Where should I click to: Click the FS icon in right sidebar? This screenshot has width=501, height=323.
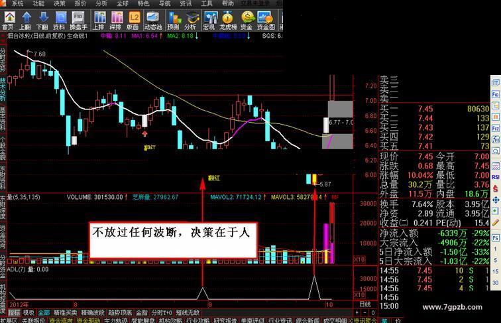coord(495,238)
